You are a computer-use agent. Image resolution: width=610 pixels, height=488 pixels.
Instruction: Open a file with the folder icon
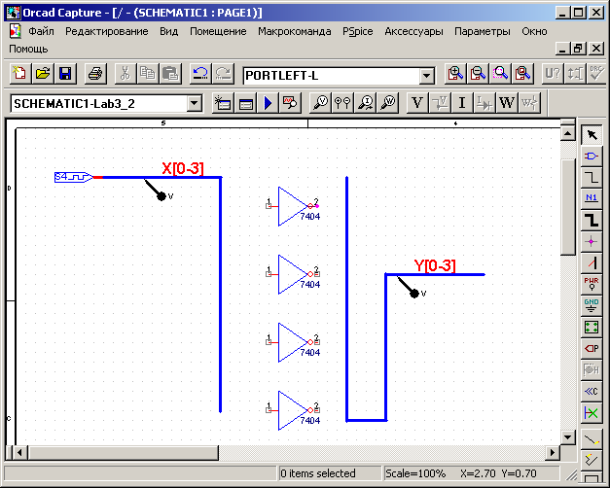click(43, 73)
